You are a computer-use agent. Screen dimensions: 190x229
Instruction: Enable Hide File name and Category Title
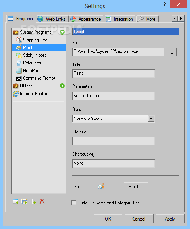pos(74,203)
